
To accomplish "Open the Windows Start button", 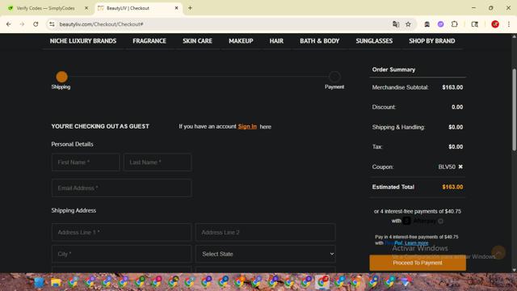I will 40,282.
